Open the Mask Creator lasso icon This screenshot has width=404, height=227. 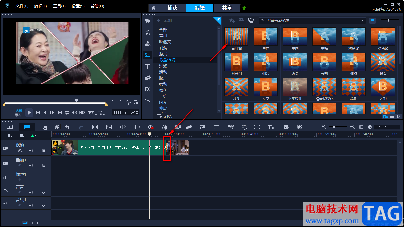(244, 127)
